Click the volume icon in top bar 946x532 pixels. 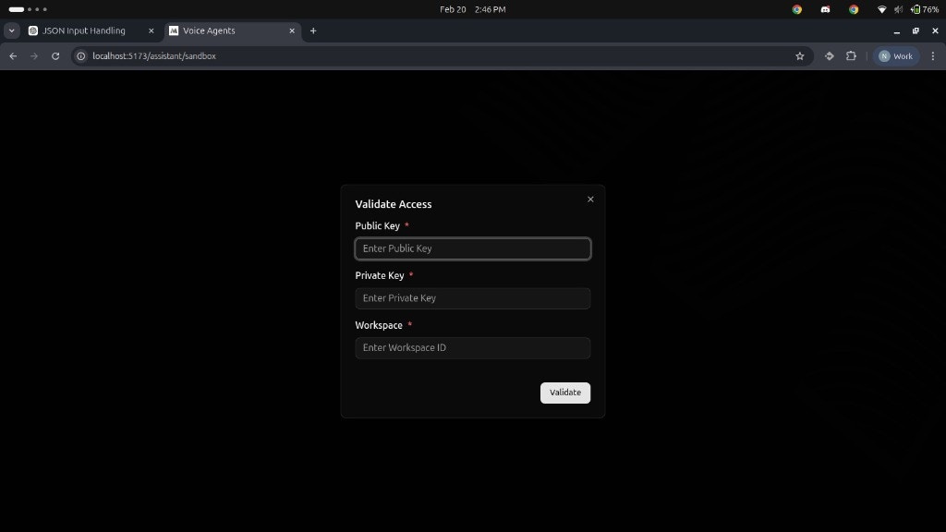(x=897, y=9)
